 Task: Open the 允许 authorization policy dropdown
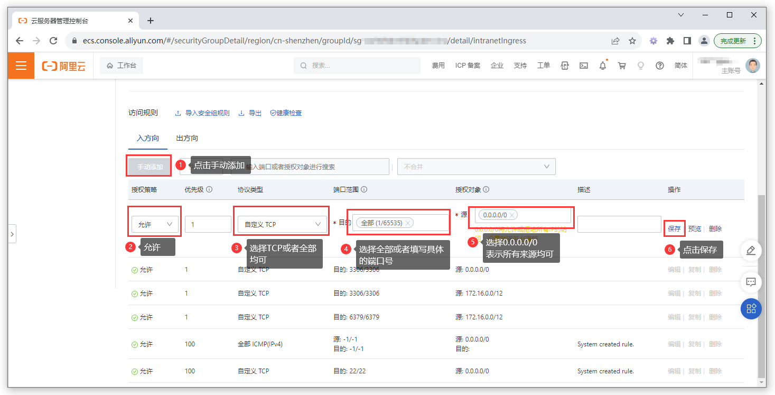tap(154, 224)
